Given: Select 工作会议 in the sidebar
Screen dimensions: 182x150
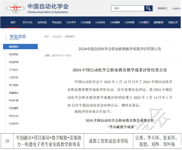Looking at the screenshot, I should tap(14, 70).
